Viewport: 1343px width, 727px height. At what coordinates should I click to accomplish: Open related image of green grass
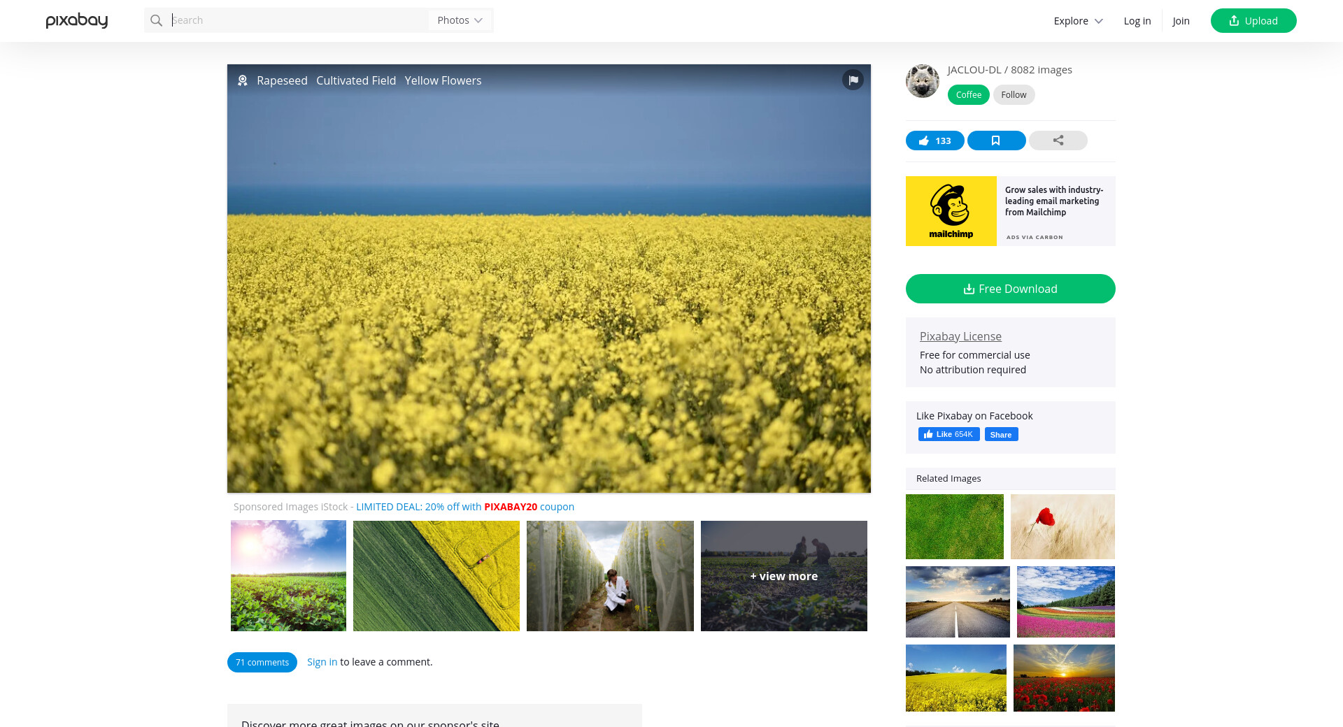[955, 526]
